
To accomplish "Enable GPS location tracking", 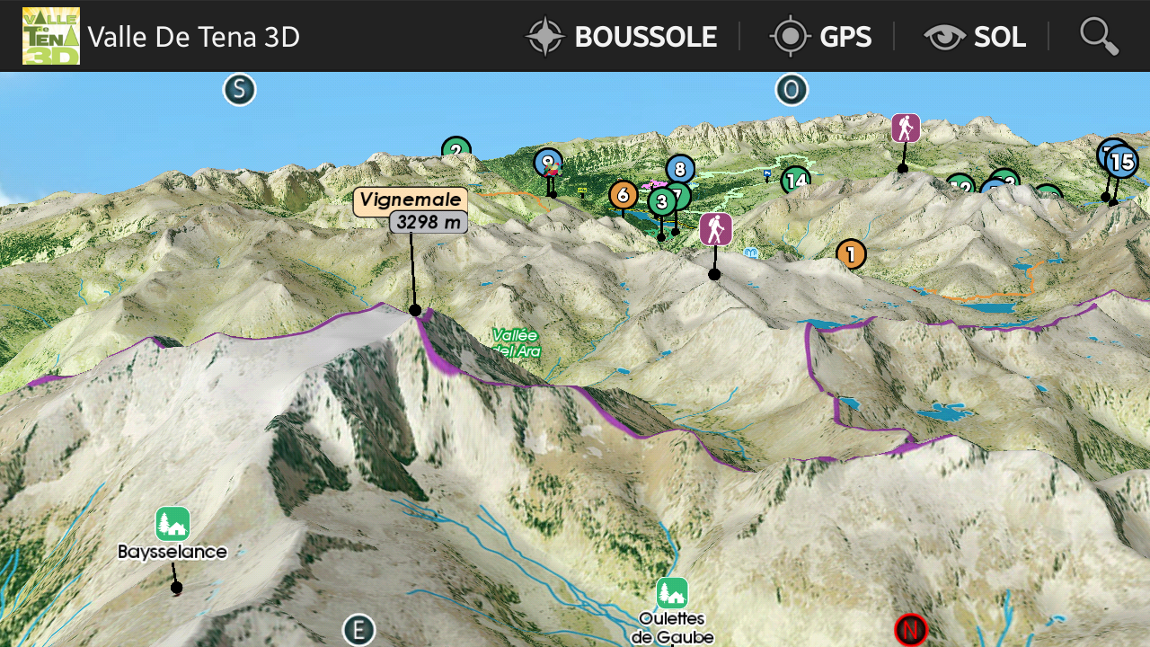I will point(820,36).
